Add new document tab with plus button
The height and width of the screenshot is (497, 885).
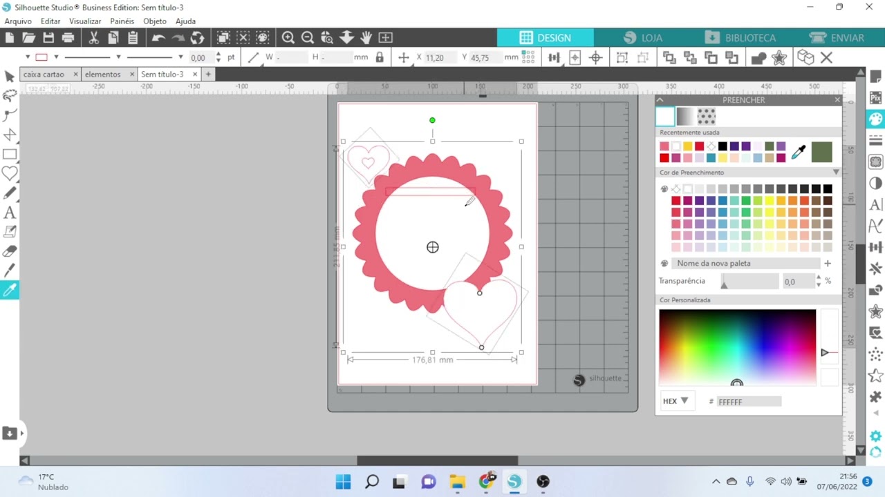[208, 74]
